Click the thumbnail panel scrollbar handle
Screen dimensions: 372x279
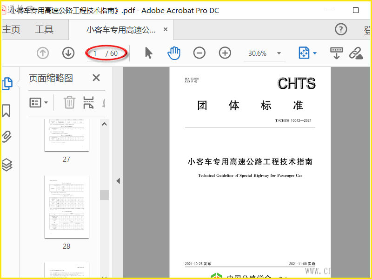[104, 195]
